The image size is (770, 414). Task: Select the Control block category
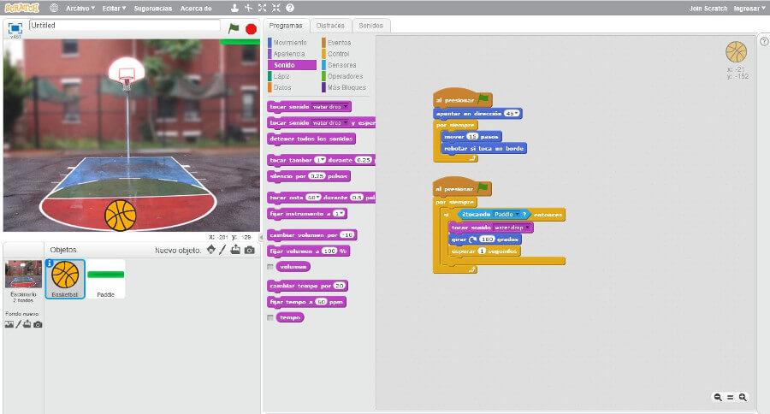click(338, 54)
